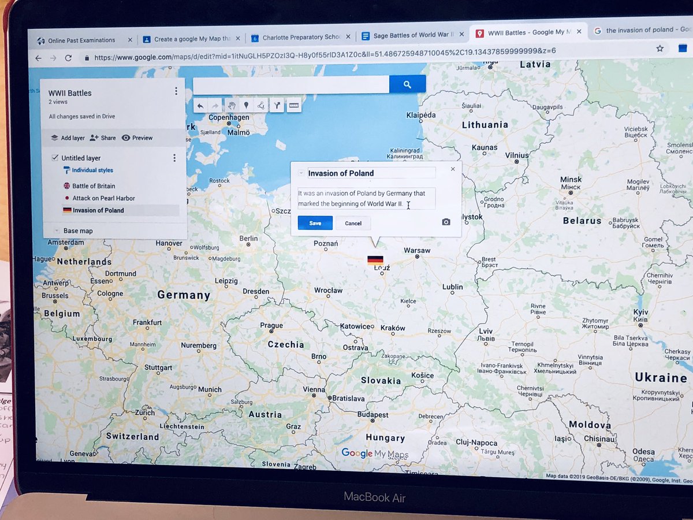Viewport: 693px width, 520px height.
Task: Click the Individual styles paint roller icon
Action: coord(66,170)
